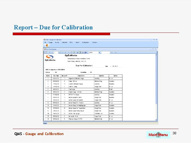The height and width of the screenshot is (143, 191).
Task: Open the Gauge menu
Action: 51,42
